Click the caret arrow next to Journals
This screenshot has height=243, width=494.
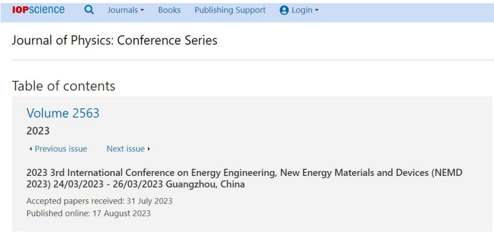point(142,10)
